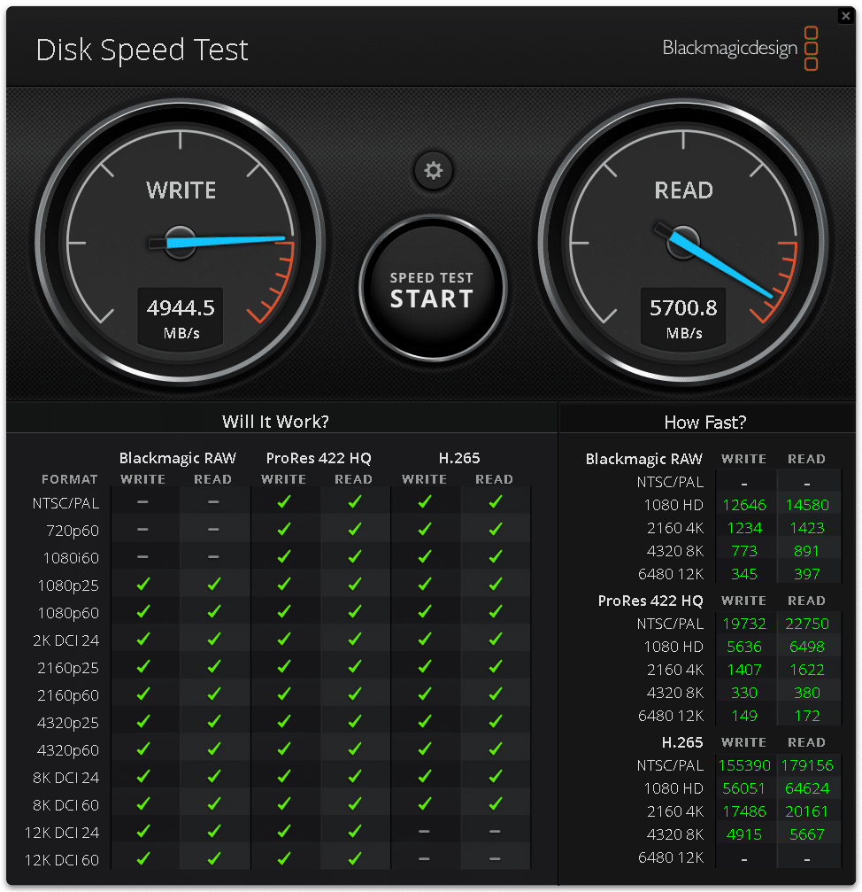Click the 1080i60 ProRes write checkmark

[284, 556]
